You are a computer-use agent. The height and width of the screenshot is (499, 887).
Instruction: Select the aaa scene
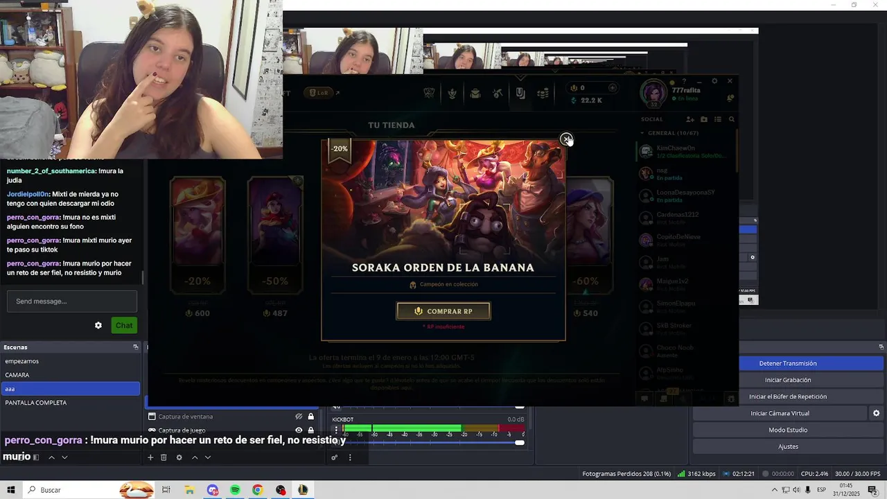click(x=70, y=389)
